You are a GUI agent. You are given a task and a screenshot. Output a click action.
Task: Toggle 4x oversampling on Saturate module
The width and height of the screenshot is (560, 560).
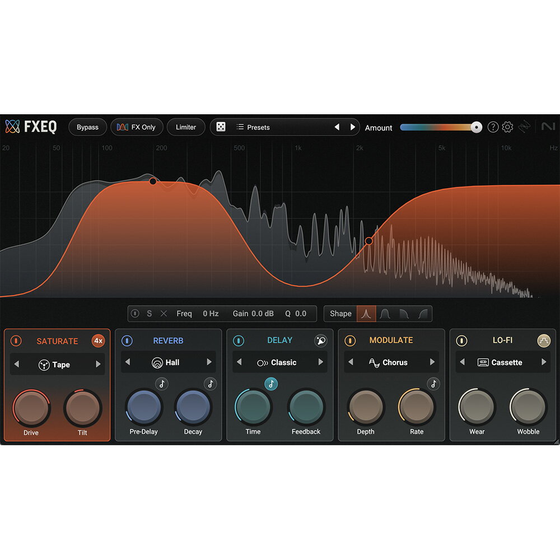(x=99, y=340)
